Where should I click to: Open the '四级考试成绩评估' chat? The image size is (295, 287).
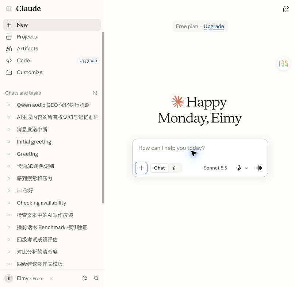point(37,240)
